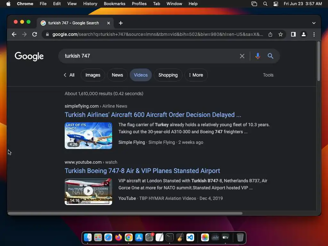
Task: Launch Visual Studio Code from the dock
Action: coord(190,237)
